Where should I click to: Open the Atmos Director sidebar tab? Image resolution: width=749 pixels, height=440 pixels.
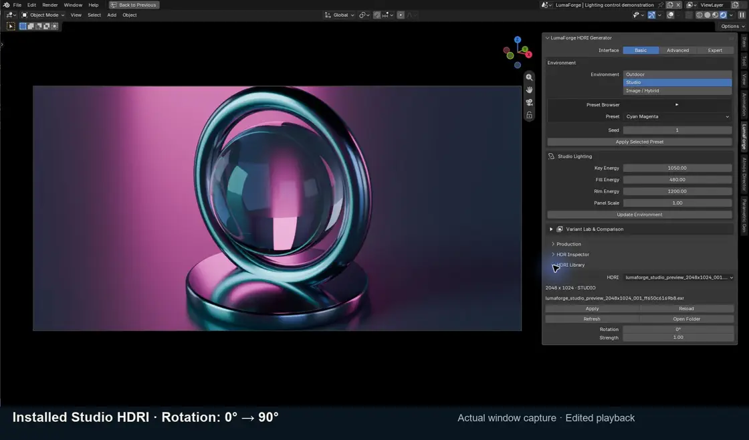[744, 175]
